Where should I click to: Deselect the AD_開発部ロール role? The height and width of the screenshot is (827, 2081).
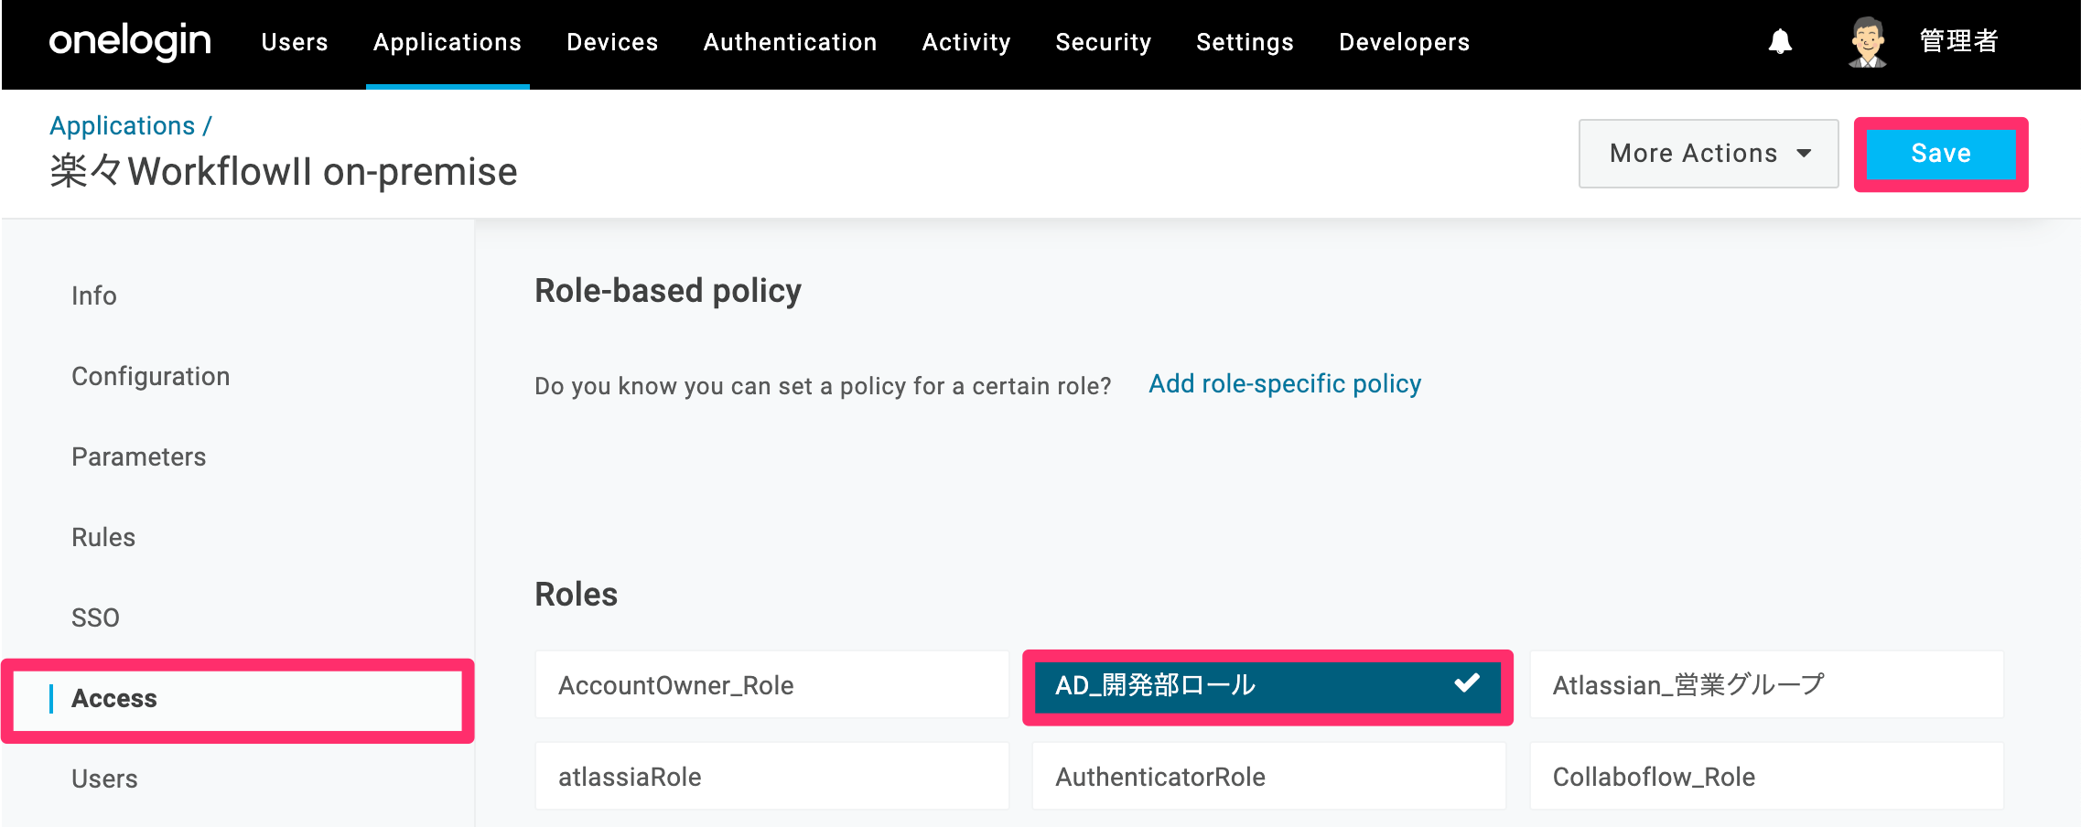(x=1267, y=686)
